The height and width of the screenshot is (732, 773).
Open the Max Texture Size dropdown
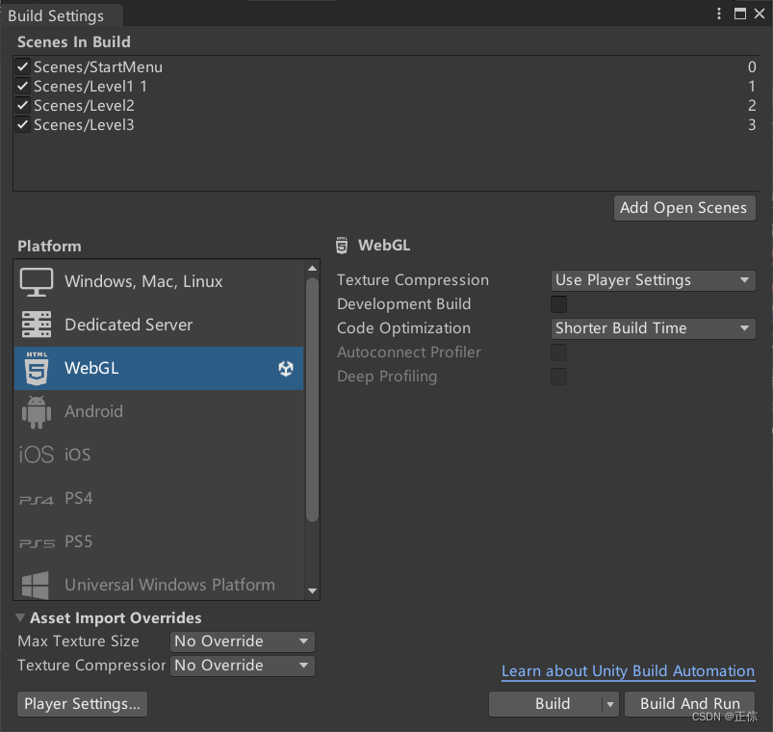point(242,641)
